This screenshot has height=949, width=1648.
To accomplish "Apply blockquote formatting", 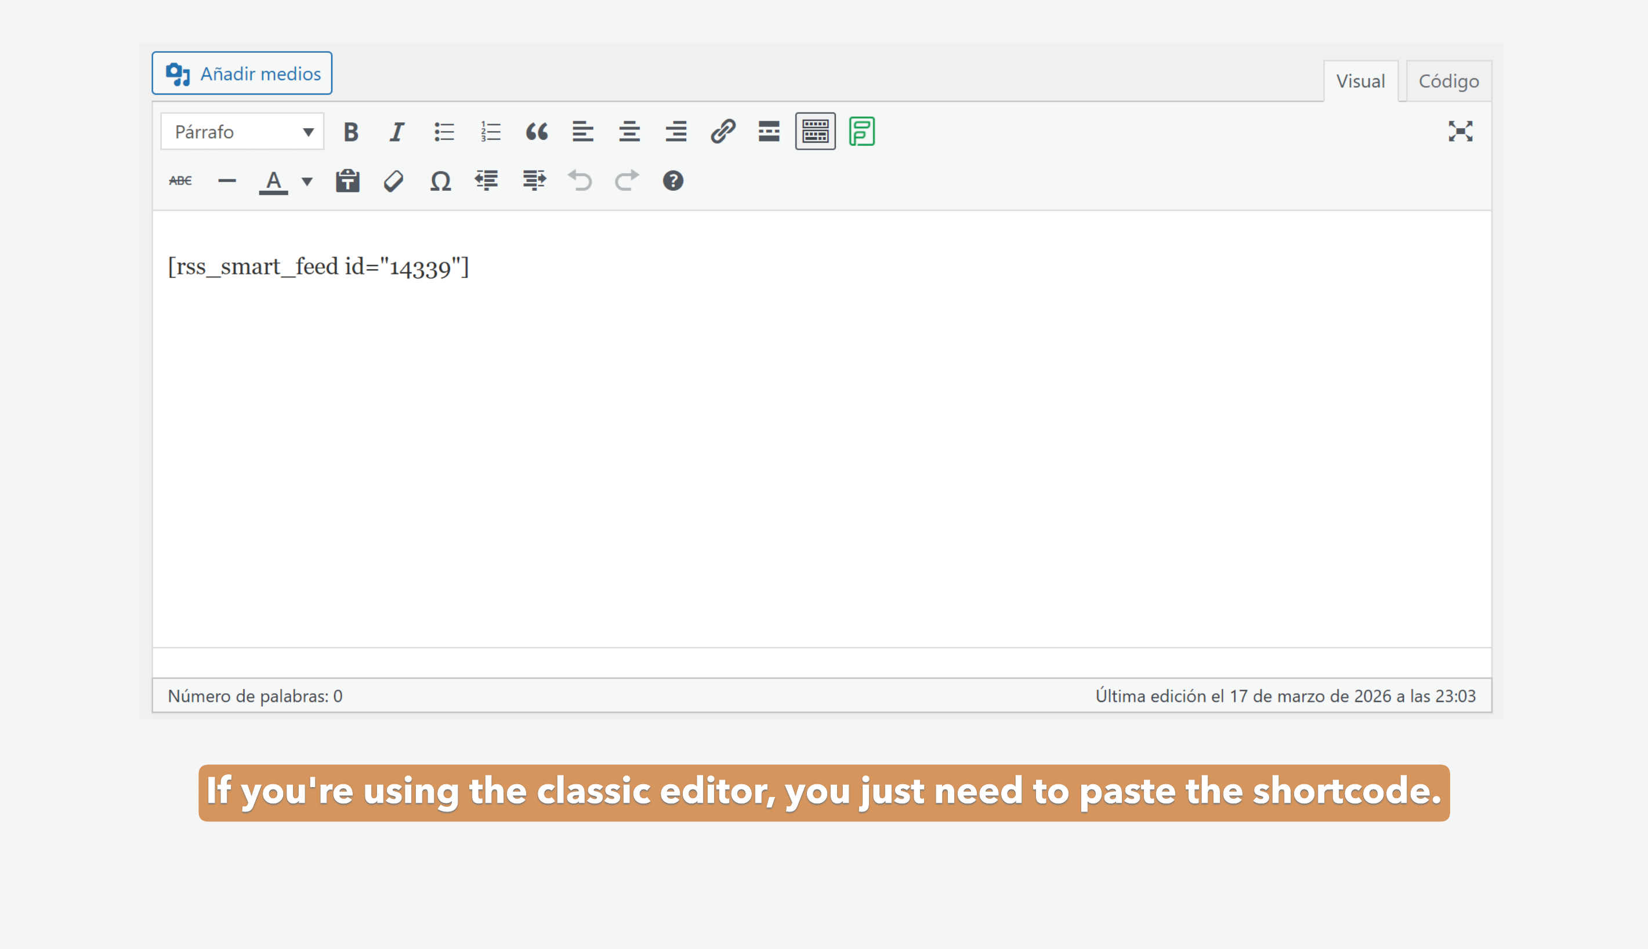I will [537, 132].
